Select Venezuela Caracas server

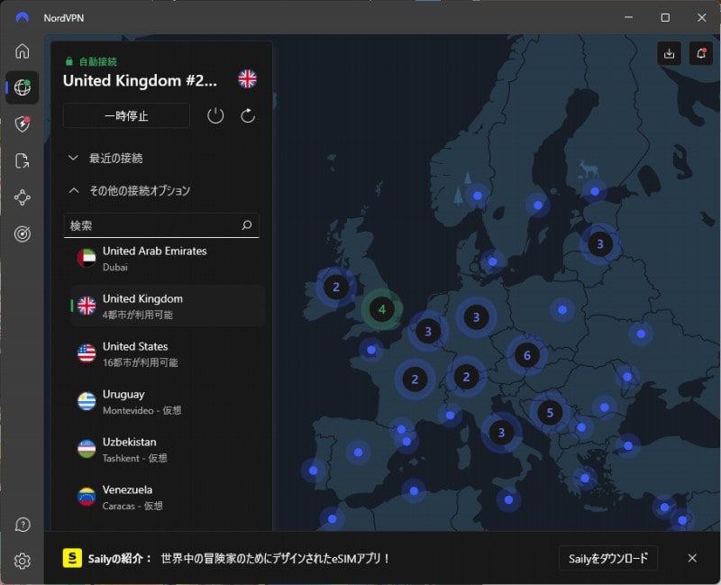pos(168,498)
